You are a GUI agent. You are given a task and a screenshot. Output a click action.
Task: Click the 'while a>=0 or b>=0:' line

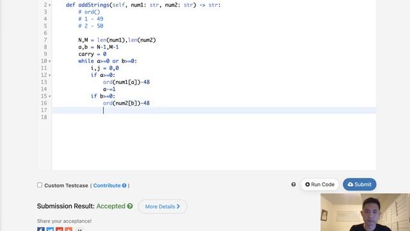pos(108,61)
